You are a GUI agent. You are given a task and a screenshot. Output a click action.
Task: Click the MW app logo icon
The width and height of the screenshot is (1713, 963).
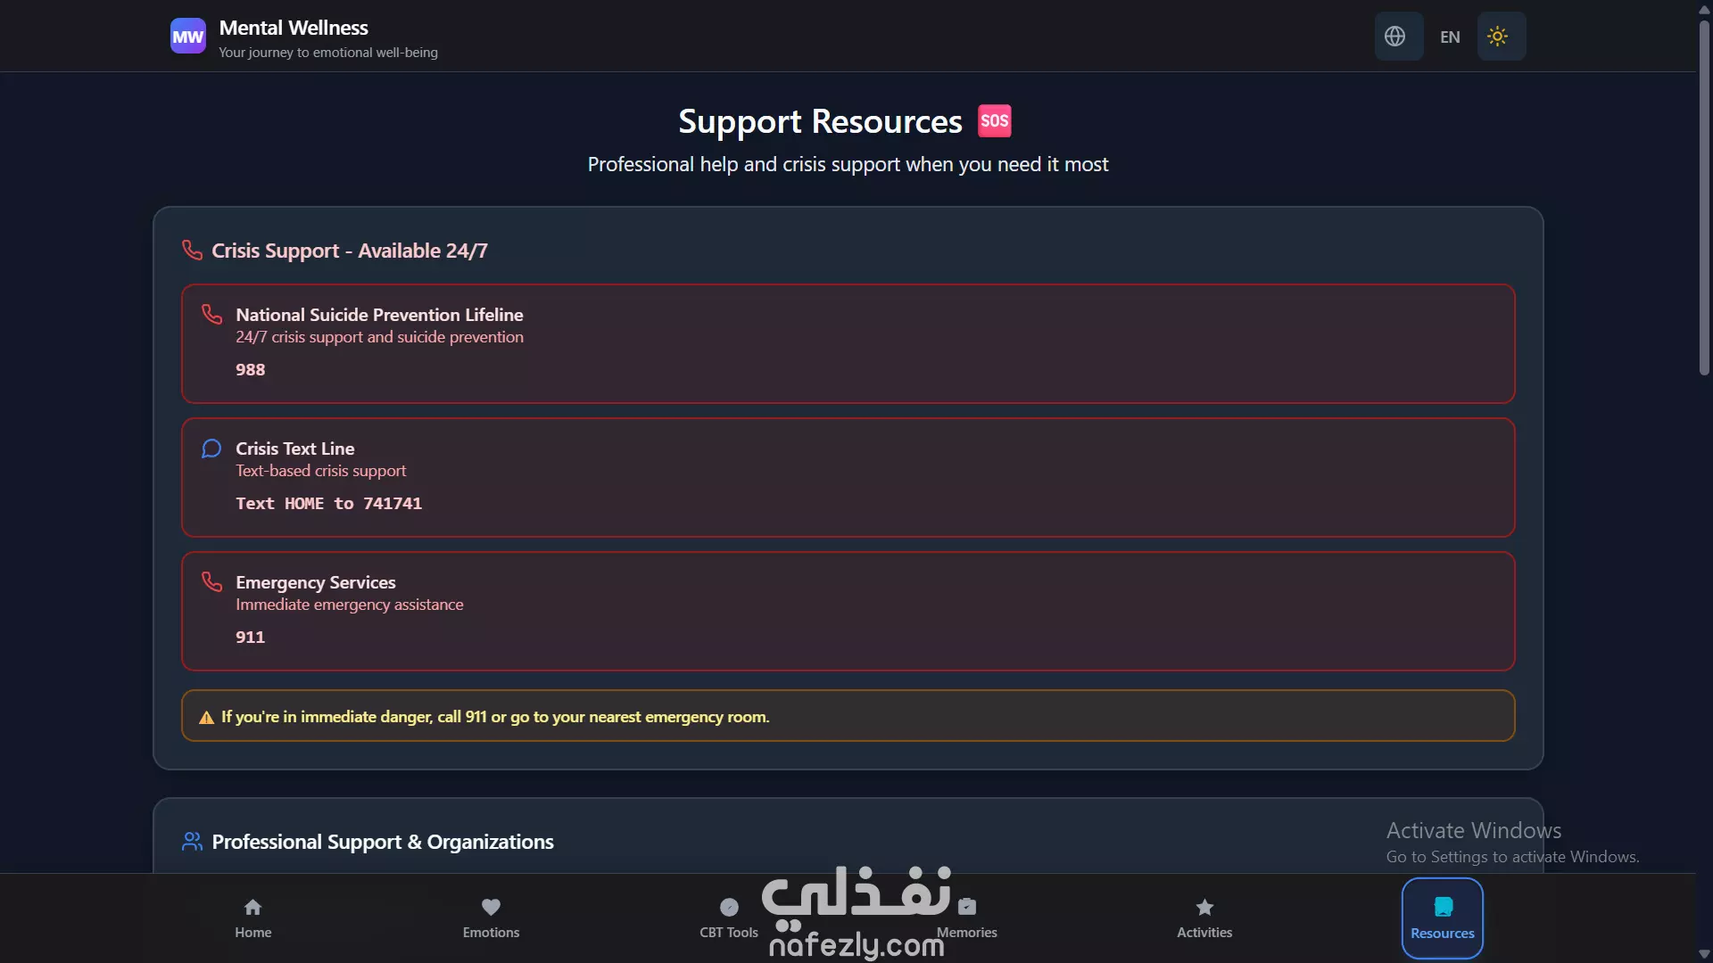(187, 37)
